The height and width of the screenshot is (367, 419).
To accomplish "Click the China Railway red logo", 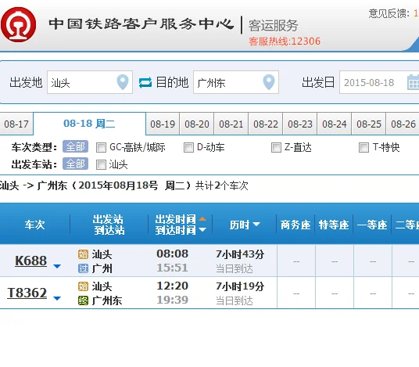I will click(x=18, y=24).
